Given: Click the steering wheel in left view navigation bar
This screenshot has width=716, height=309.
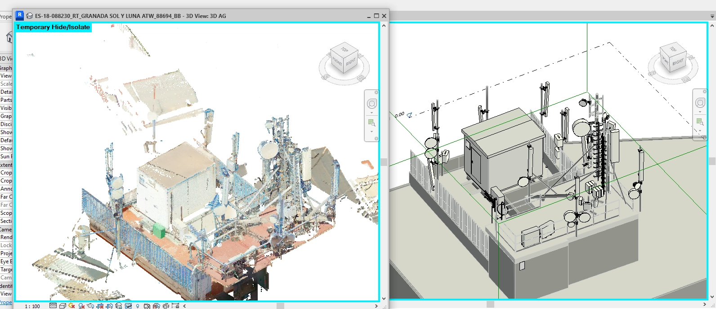Looking at the screenshot, I should pos(371,104).
